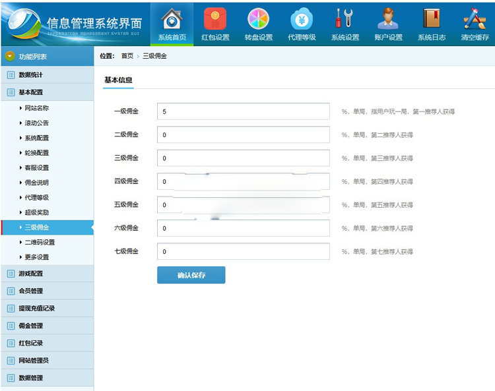Collapse the 基本配置 sidebar section
The width and height of the screenshot is (495, 391).
(x=30, y=92)
